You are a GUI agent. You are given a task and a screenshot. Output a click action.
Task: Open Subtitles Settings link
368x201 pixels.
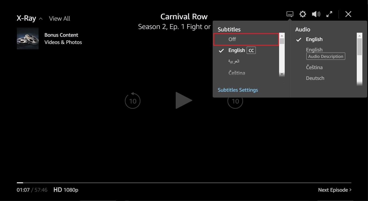(x=238, y=90)
